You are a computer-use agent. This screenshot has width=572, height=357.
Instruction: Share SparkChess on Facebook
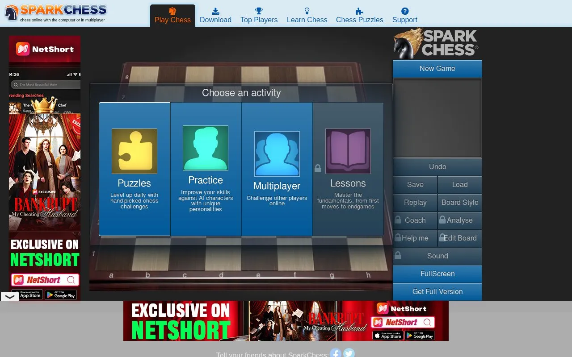pos(336,353)
